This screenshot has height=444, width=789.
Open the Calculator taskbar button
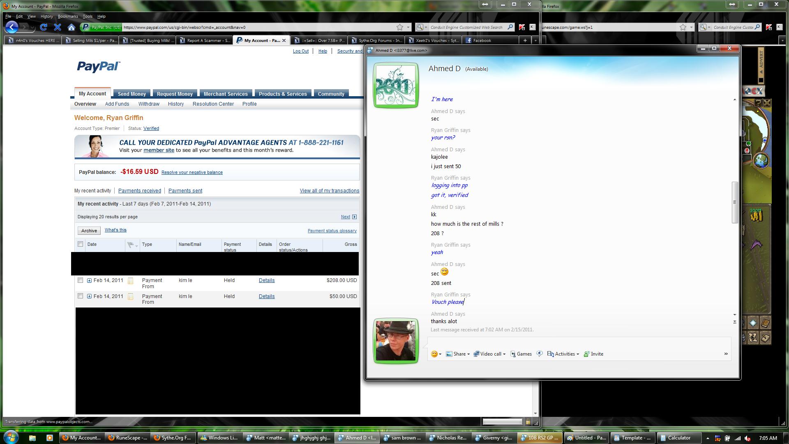[x=679, y=438]
